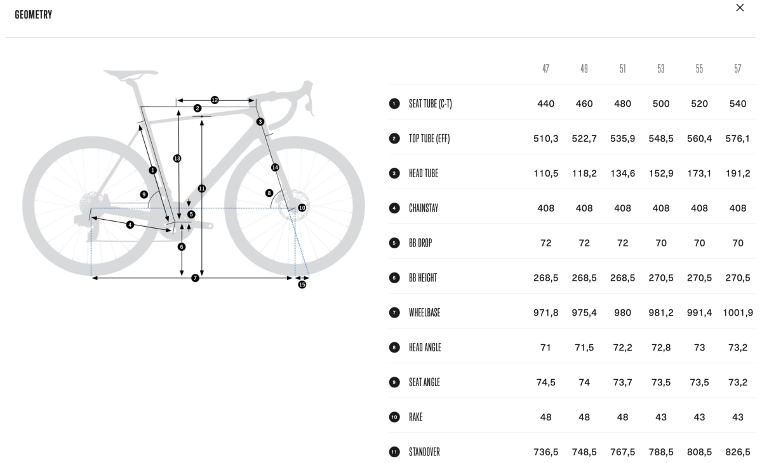Click marker 15 at the diagram's bottom right
The height and width of the screenshot is (463, 762).
(302, 285)
